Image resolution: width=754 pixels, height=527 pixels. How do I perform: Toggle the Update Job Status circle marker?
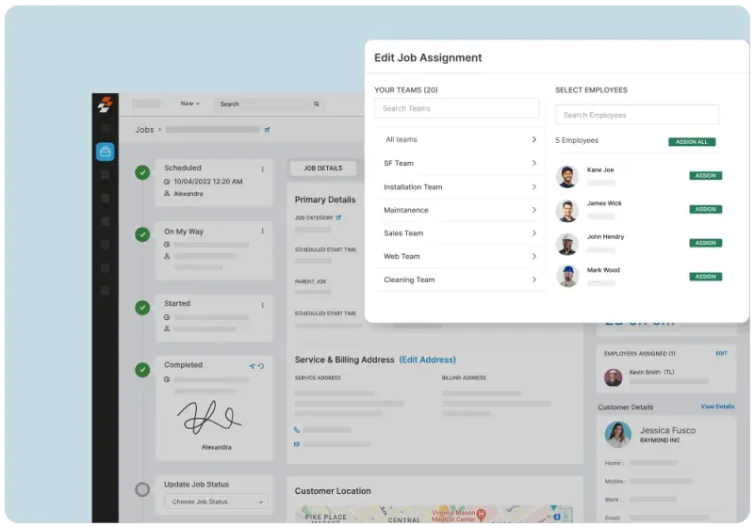tap(142, 489)
